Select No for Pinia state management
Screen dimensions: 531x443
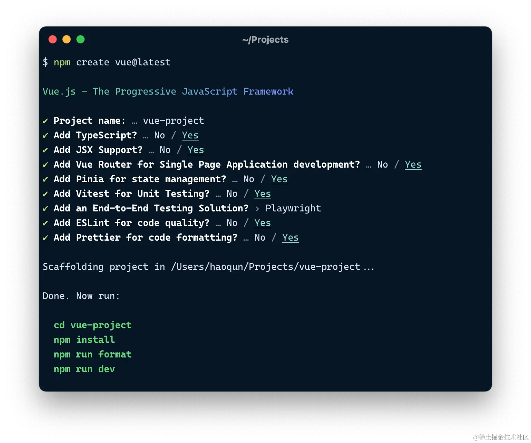coord(249,179)
